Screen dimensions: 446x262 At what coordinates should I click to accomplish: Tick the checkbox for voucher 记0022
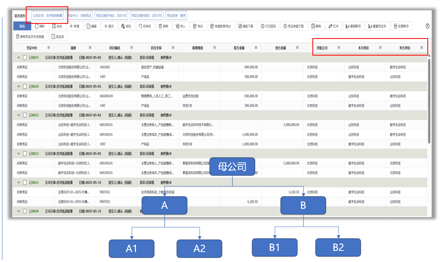pos(25,154)
